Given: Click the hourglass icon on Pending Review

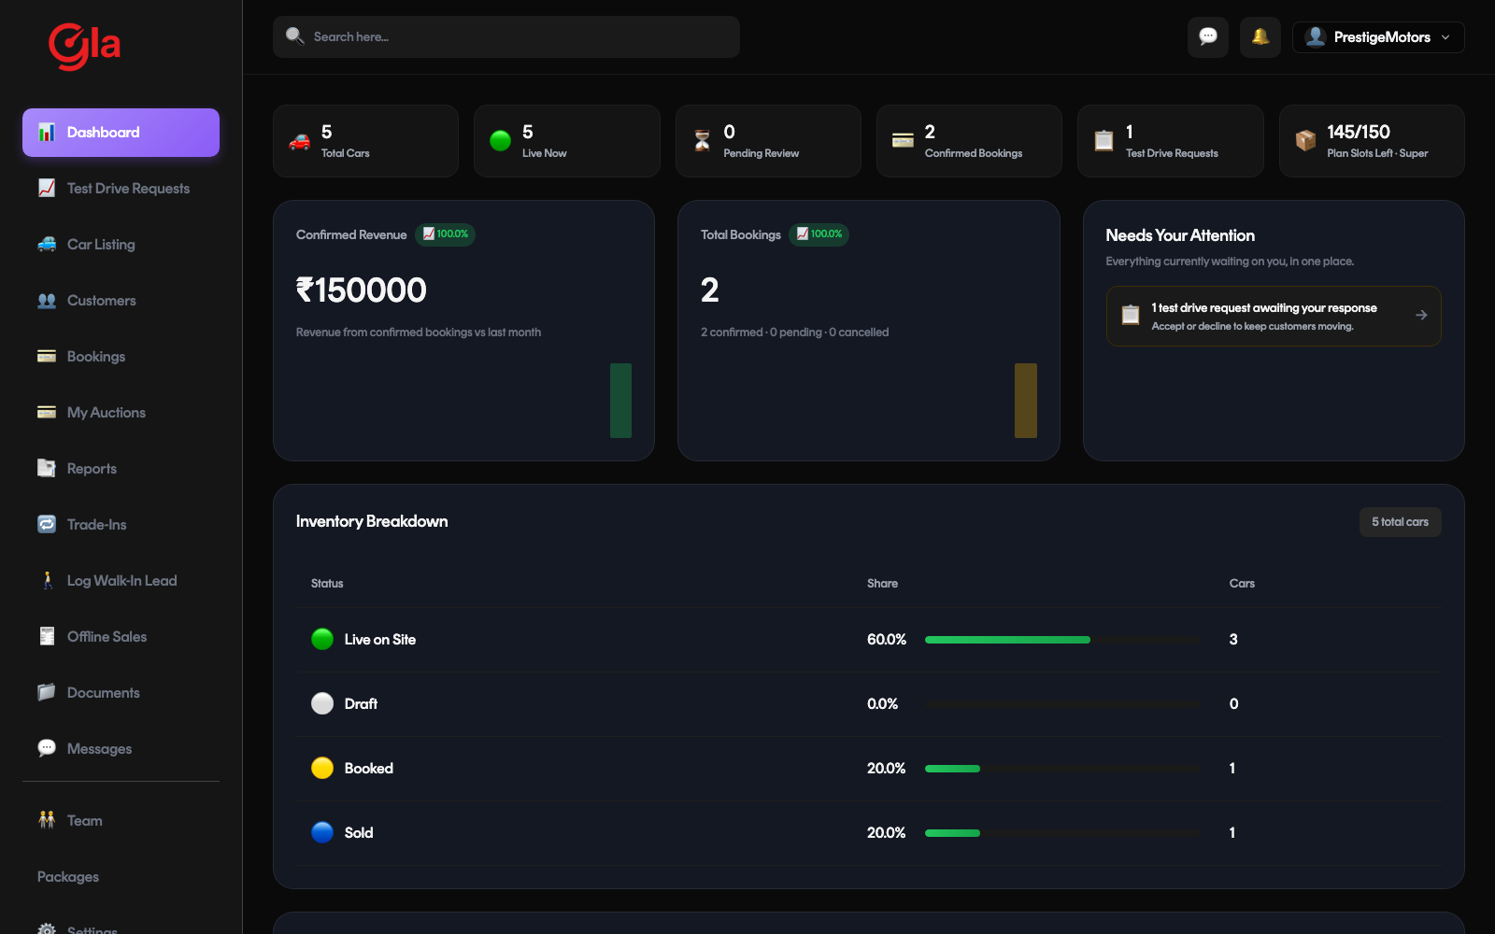Looking at the screenshot, I should point(702,141).
